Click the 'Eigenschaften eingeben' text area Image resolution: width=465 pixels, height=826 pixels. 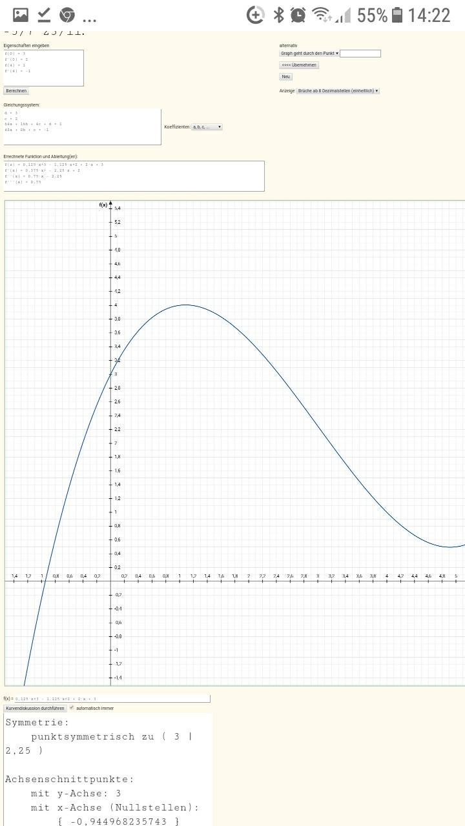tap(43, 68)
